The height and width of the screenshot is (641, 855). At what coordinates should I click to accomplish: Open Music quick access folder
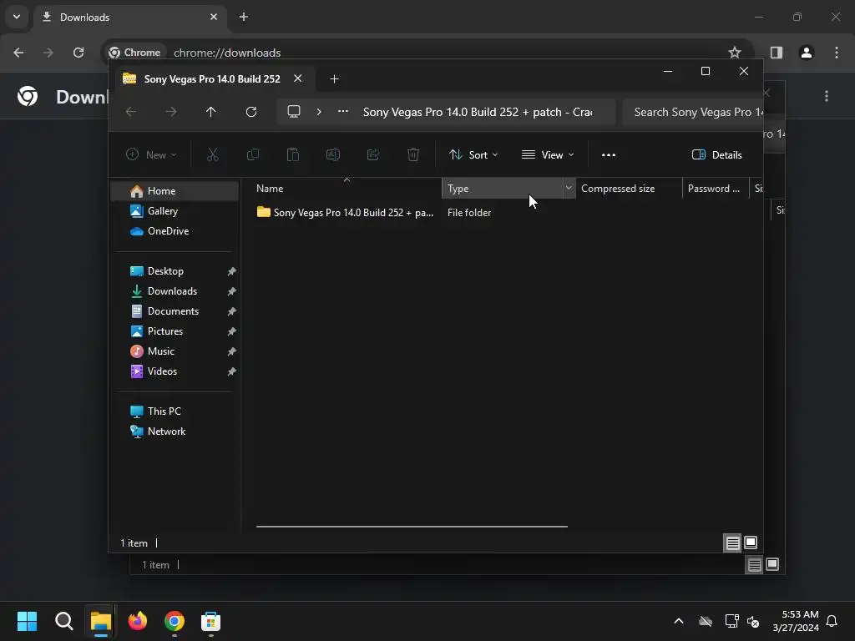175,351
